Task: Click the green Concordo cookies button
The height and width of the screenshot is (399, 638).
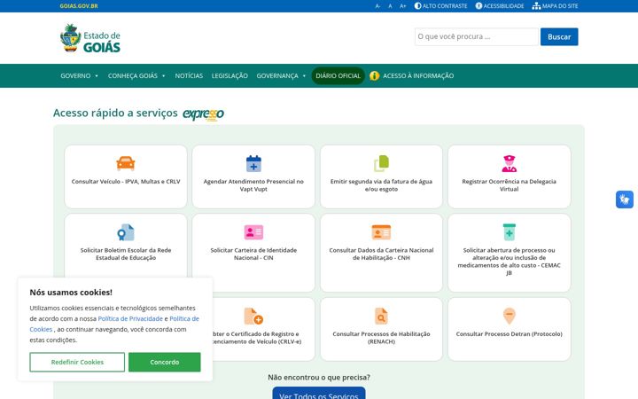Action: pyautogui.click(x=165, y=362)
